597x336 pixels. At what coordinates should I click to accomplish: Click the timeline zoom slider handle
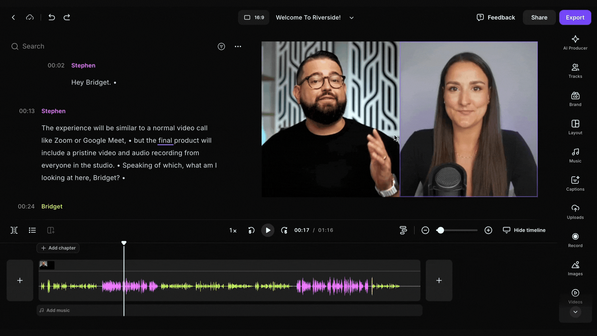tap(440, 230)
